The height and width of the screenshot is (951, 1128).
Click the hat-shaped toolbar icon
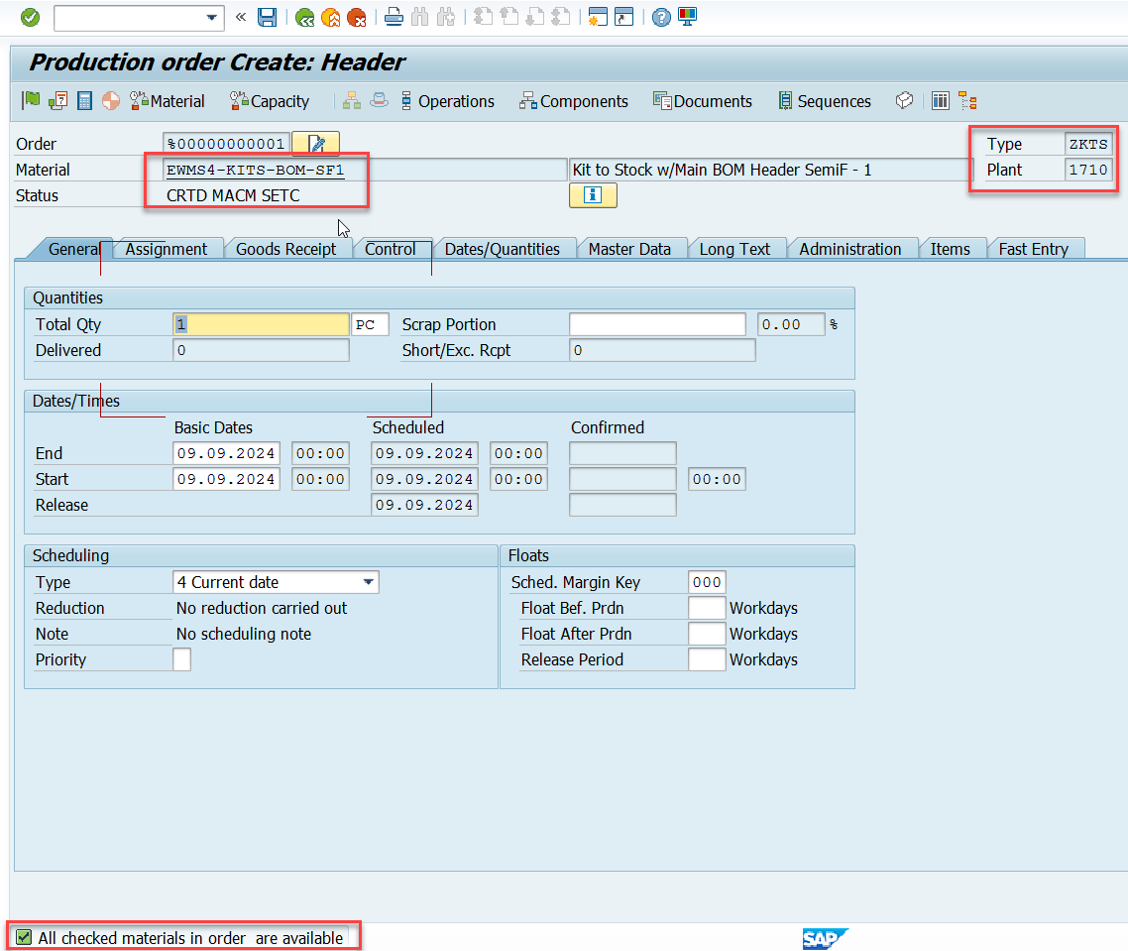pyautogui.click(x=379, y=101)
